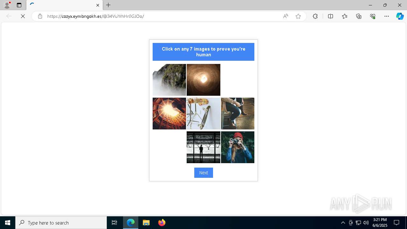Screen dimensions: 407x229
Task: Close the current browser tab
Action: 98,5
